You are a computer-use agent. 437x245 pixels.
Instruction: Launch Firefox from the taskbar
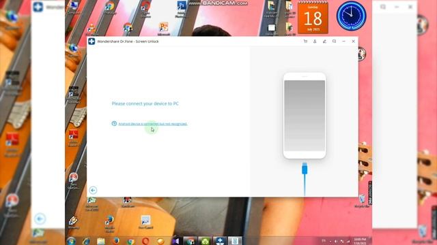coord(116,241)
